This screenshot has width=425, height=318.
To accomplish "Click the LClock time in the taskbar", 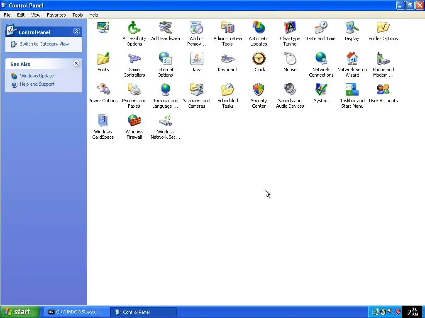I will click(413, 312).
